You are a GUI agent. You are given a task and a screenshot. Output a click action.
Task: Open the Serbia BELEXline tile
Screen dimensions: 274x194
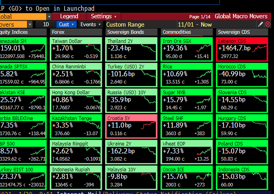point(23,126)
